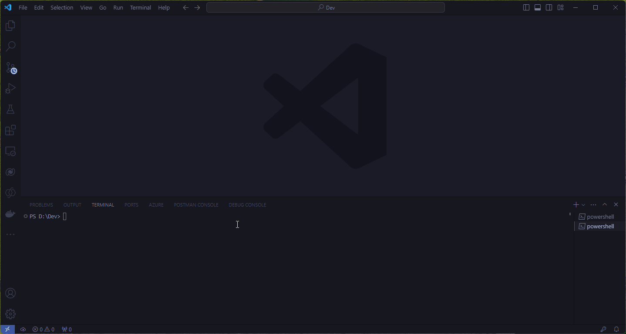Open the Search view
This screenshot has width=626, height=334.
[10, 46]
